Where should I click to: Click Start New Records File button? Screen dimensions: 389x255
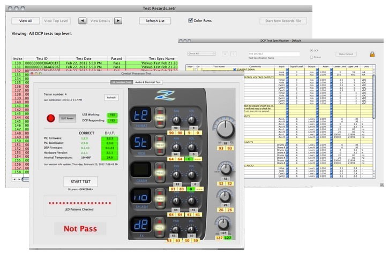pyautogui.click(x=283, y=21)
